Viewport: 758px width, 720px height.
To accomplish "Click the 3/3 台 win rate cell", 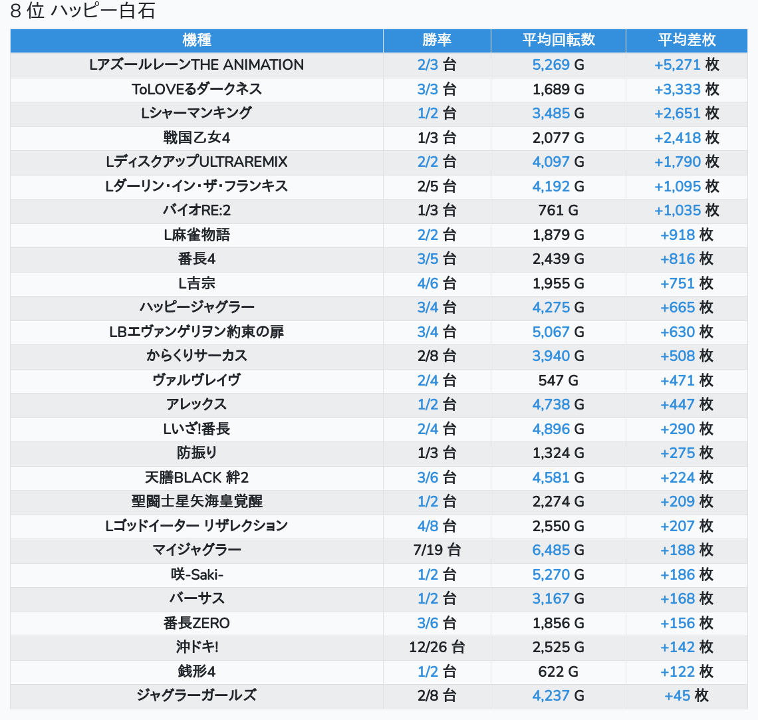I will click(x=437, y=89).
